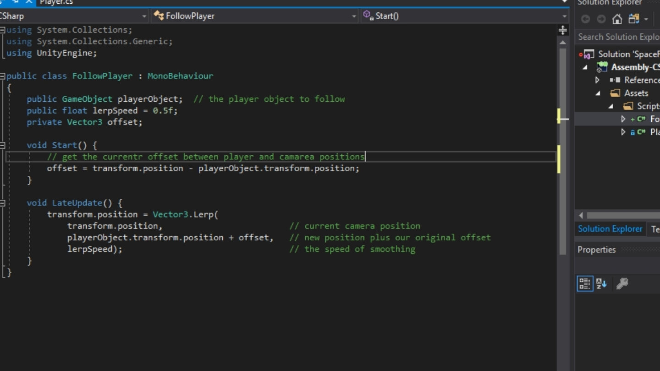The height and width of the screenshot is (371, 660).
Task: Click the Properties panel title
Action: tap(596, 250)
